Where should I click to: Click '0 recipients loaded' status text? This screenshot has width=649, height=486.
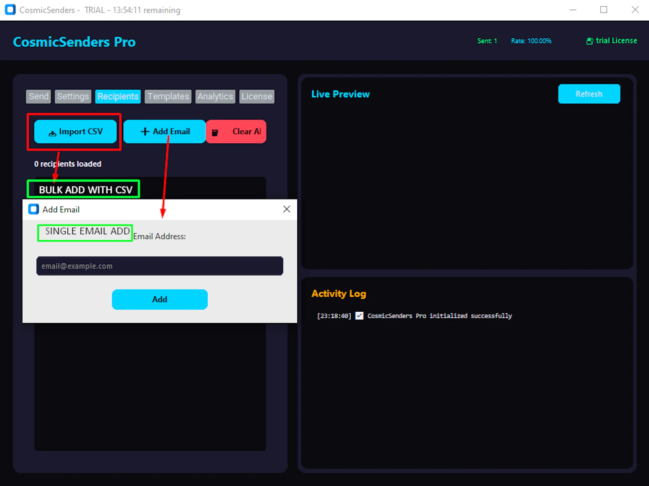(68, 164)
